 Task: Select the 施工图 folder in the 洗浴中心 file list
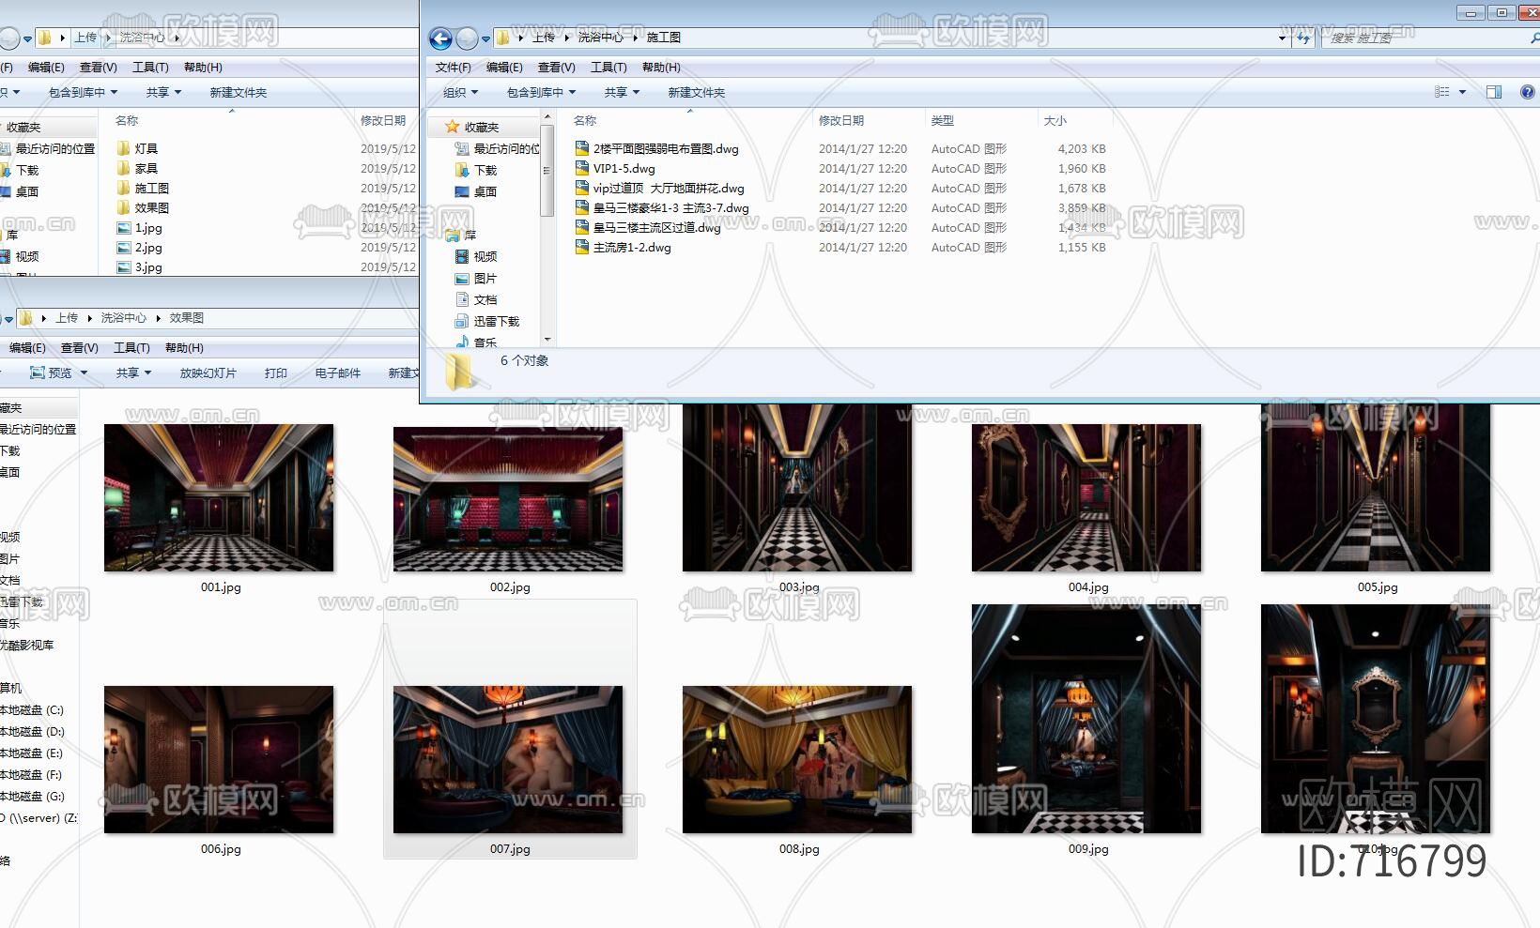point(143,188)
